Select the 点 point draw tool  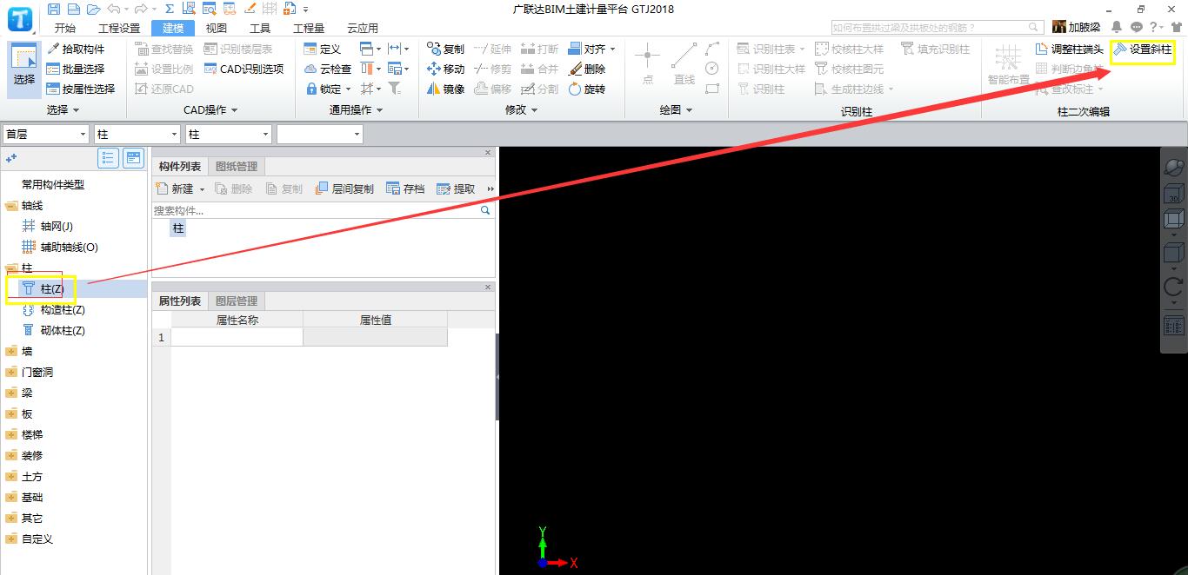pos(647,64)
